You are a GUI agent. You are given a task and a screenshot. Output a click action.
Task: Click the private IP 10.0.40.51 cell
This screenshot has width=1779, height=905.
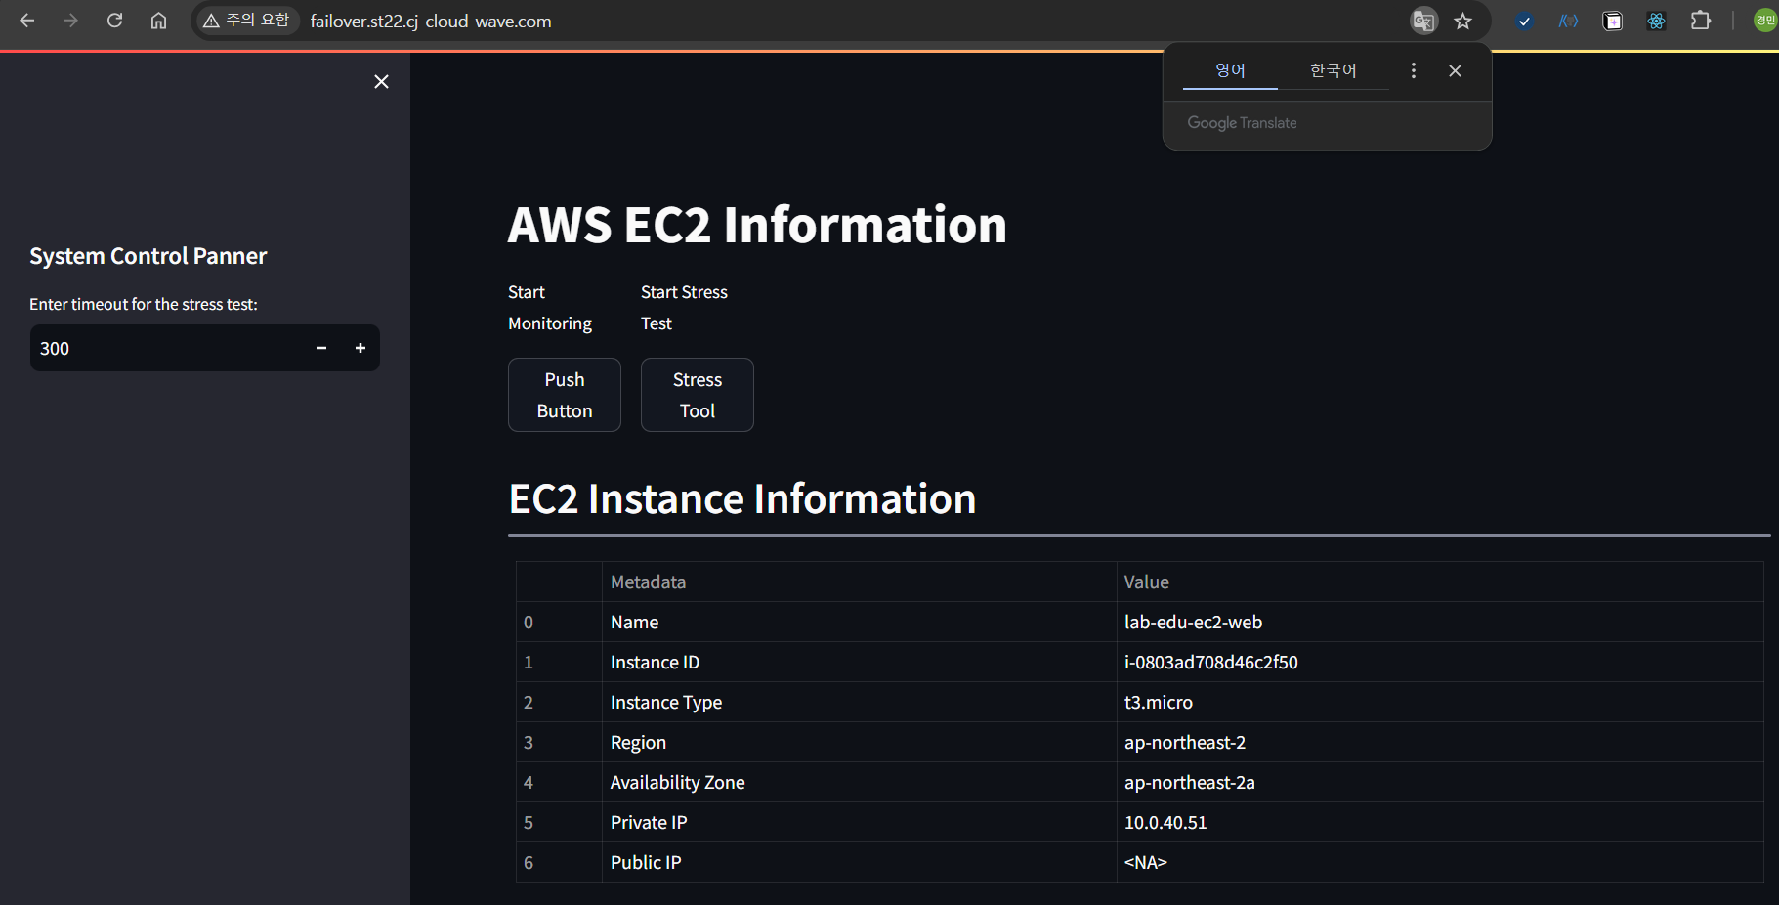click(x=1440, y=822)
